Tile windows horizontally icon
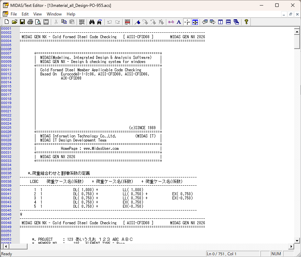The width and height of the screenshot is (301, 257). pos(228,22)
